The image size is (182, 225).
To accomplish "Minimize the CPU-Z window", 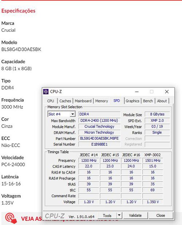I will tap(137, 92).
